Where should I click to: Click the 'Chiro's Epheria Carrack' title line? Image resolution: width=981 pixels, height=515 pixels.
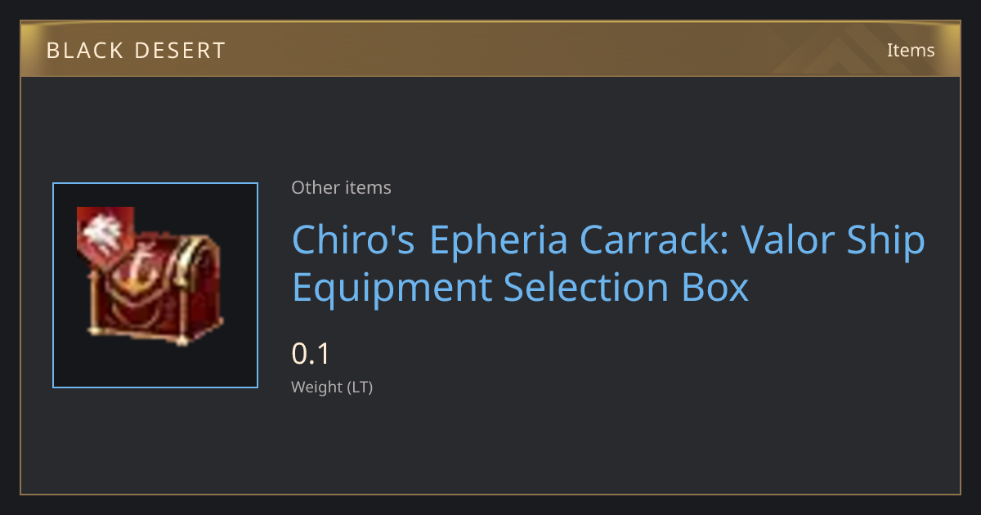coord(511,240)
